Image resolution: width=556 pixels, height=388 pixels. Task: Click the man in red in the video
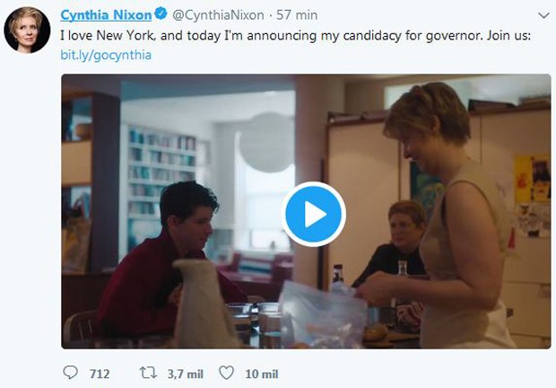(167, 262)
